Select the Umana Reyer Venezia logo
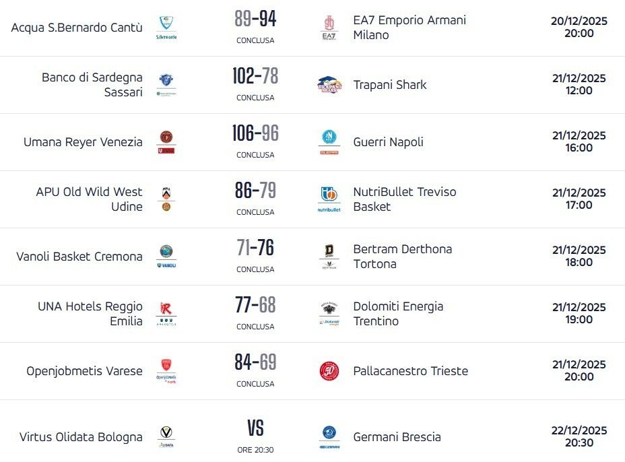The width and height of the screenshot is (625, 462). [166, 142]
